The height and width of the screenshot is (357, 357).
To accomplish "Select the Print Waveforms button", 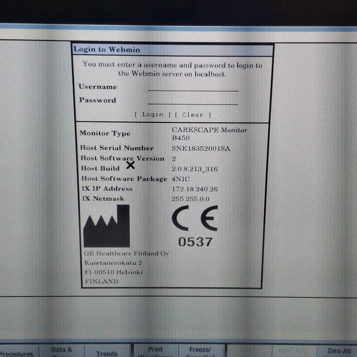I will coord(156,351).
